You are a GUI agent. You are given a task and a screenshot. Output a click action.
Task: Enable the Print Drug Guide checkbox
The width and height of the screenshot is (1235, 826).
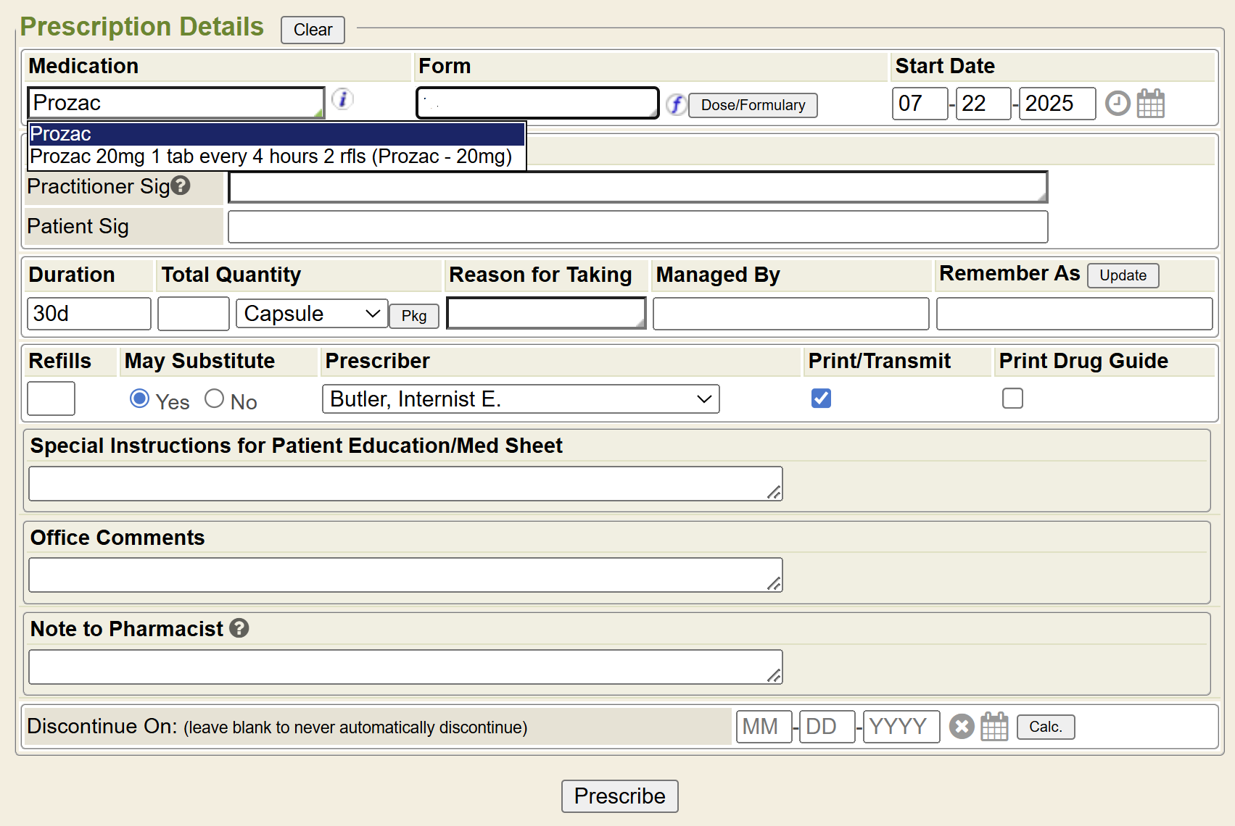click(x=1012, y=399)
